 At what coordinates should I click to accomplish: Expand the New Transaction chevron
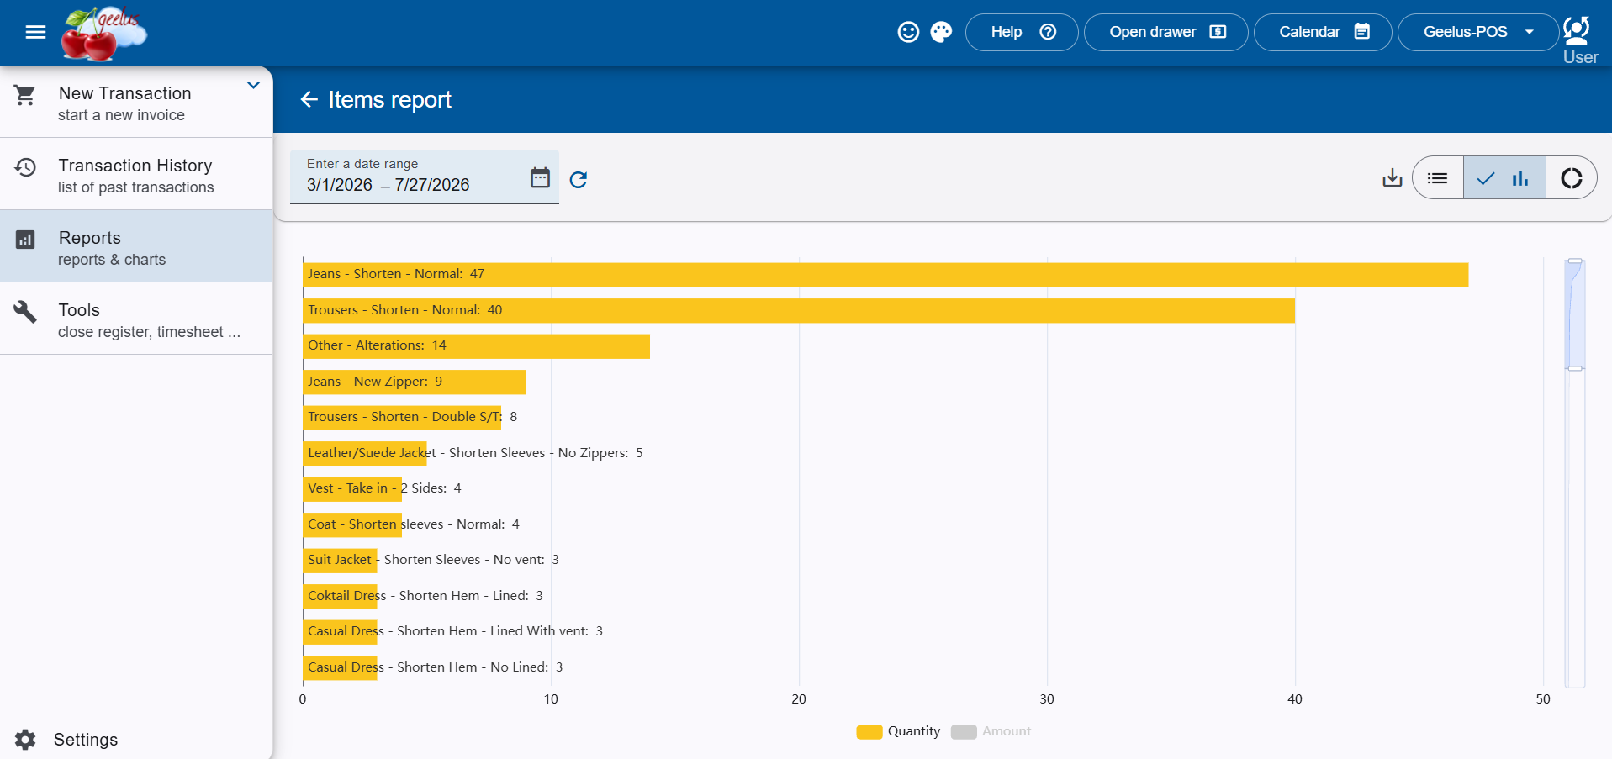(x=253, y=85)
